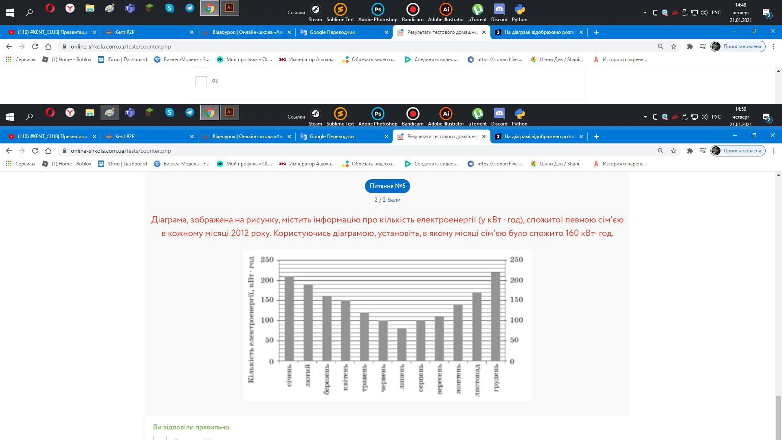782x440 pixels.
Task: Open Extensions puzzle icon in lower browser toolbar
Action: pos(690,151)
